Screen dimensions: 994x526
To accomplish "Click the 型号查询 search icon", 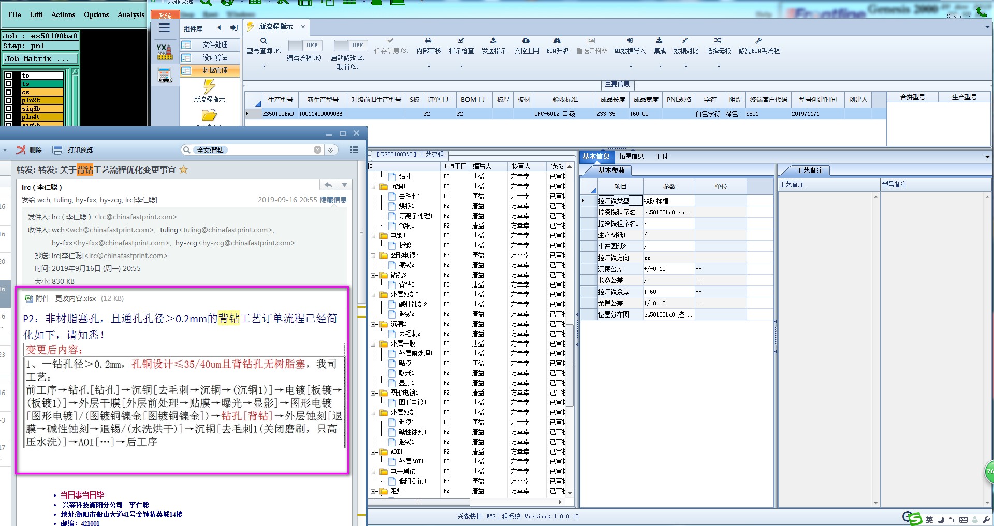I will coord(264,41).
